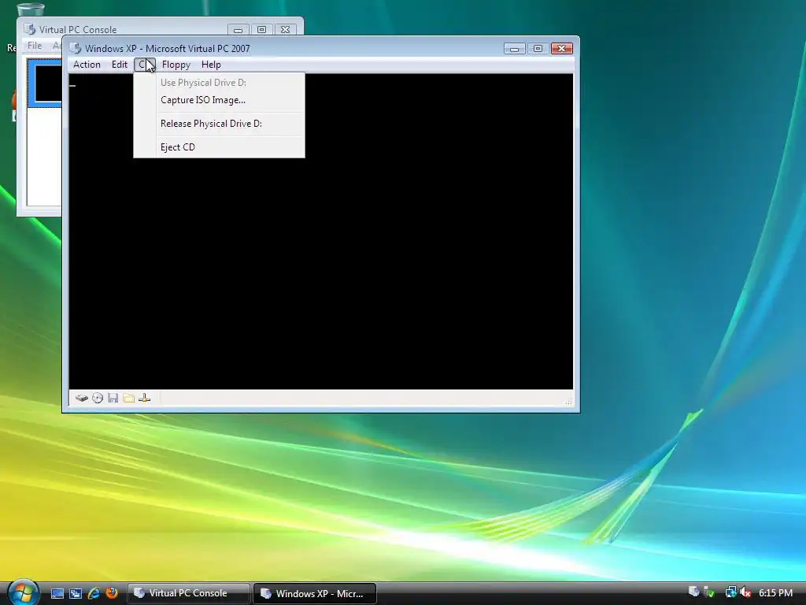The height and width of the screenshot is (605, 806).
Task: Click the hard disk status icon
Action: pyautogui.click(x=82, y=398)
